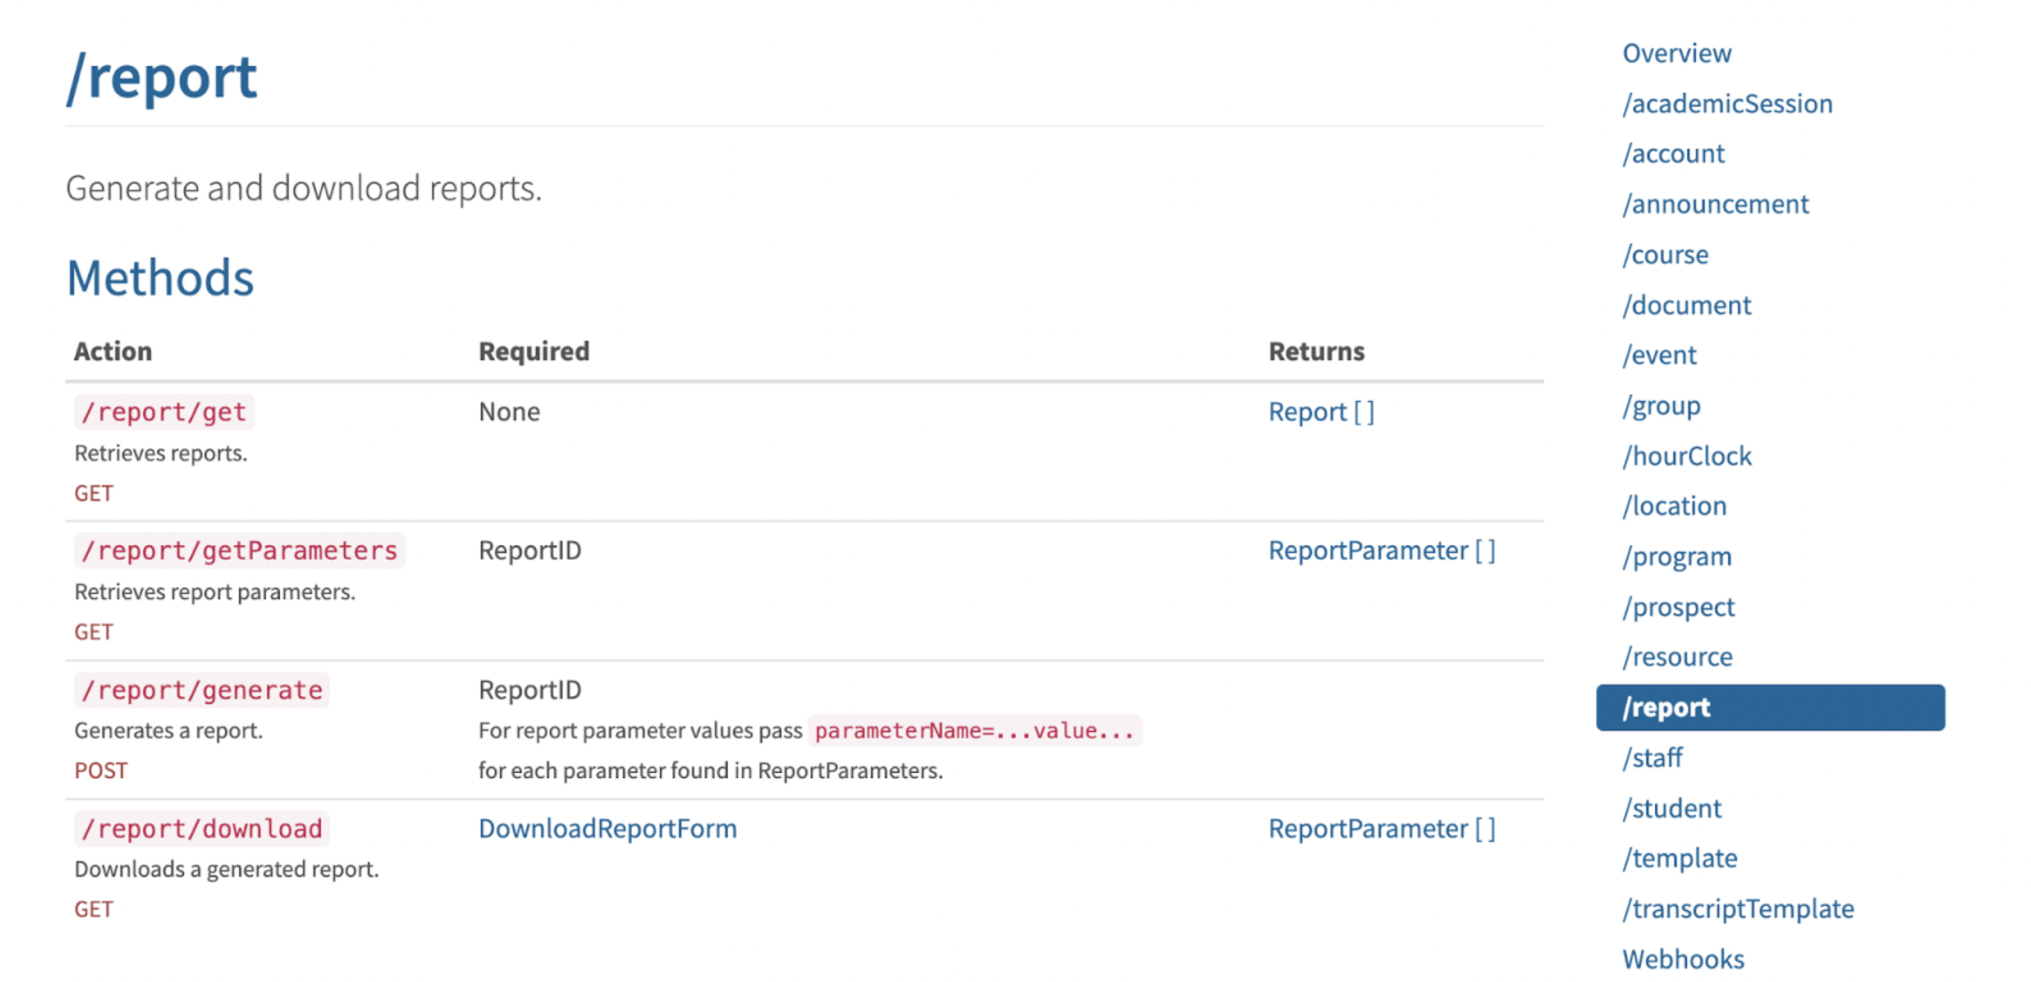The image size is (2031, 982).
Task: Navigate to the /student page
Action: coord(1671,808)
